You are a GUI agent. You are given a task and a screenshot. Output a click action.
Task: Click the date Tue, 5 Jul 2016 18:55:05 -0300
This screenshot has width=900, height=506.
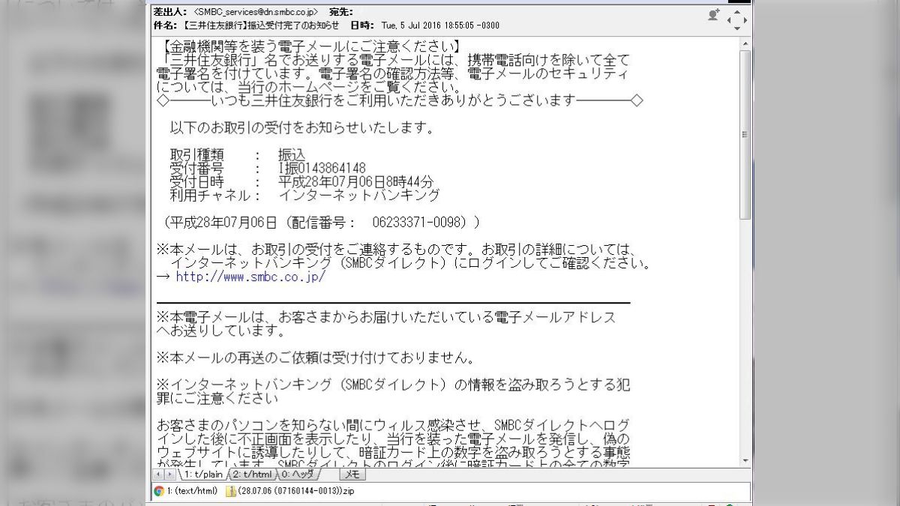coord(440,25)
